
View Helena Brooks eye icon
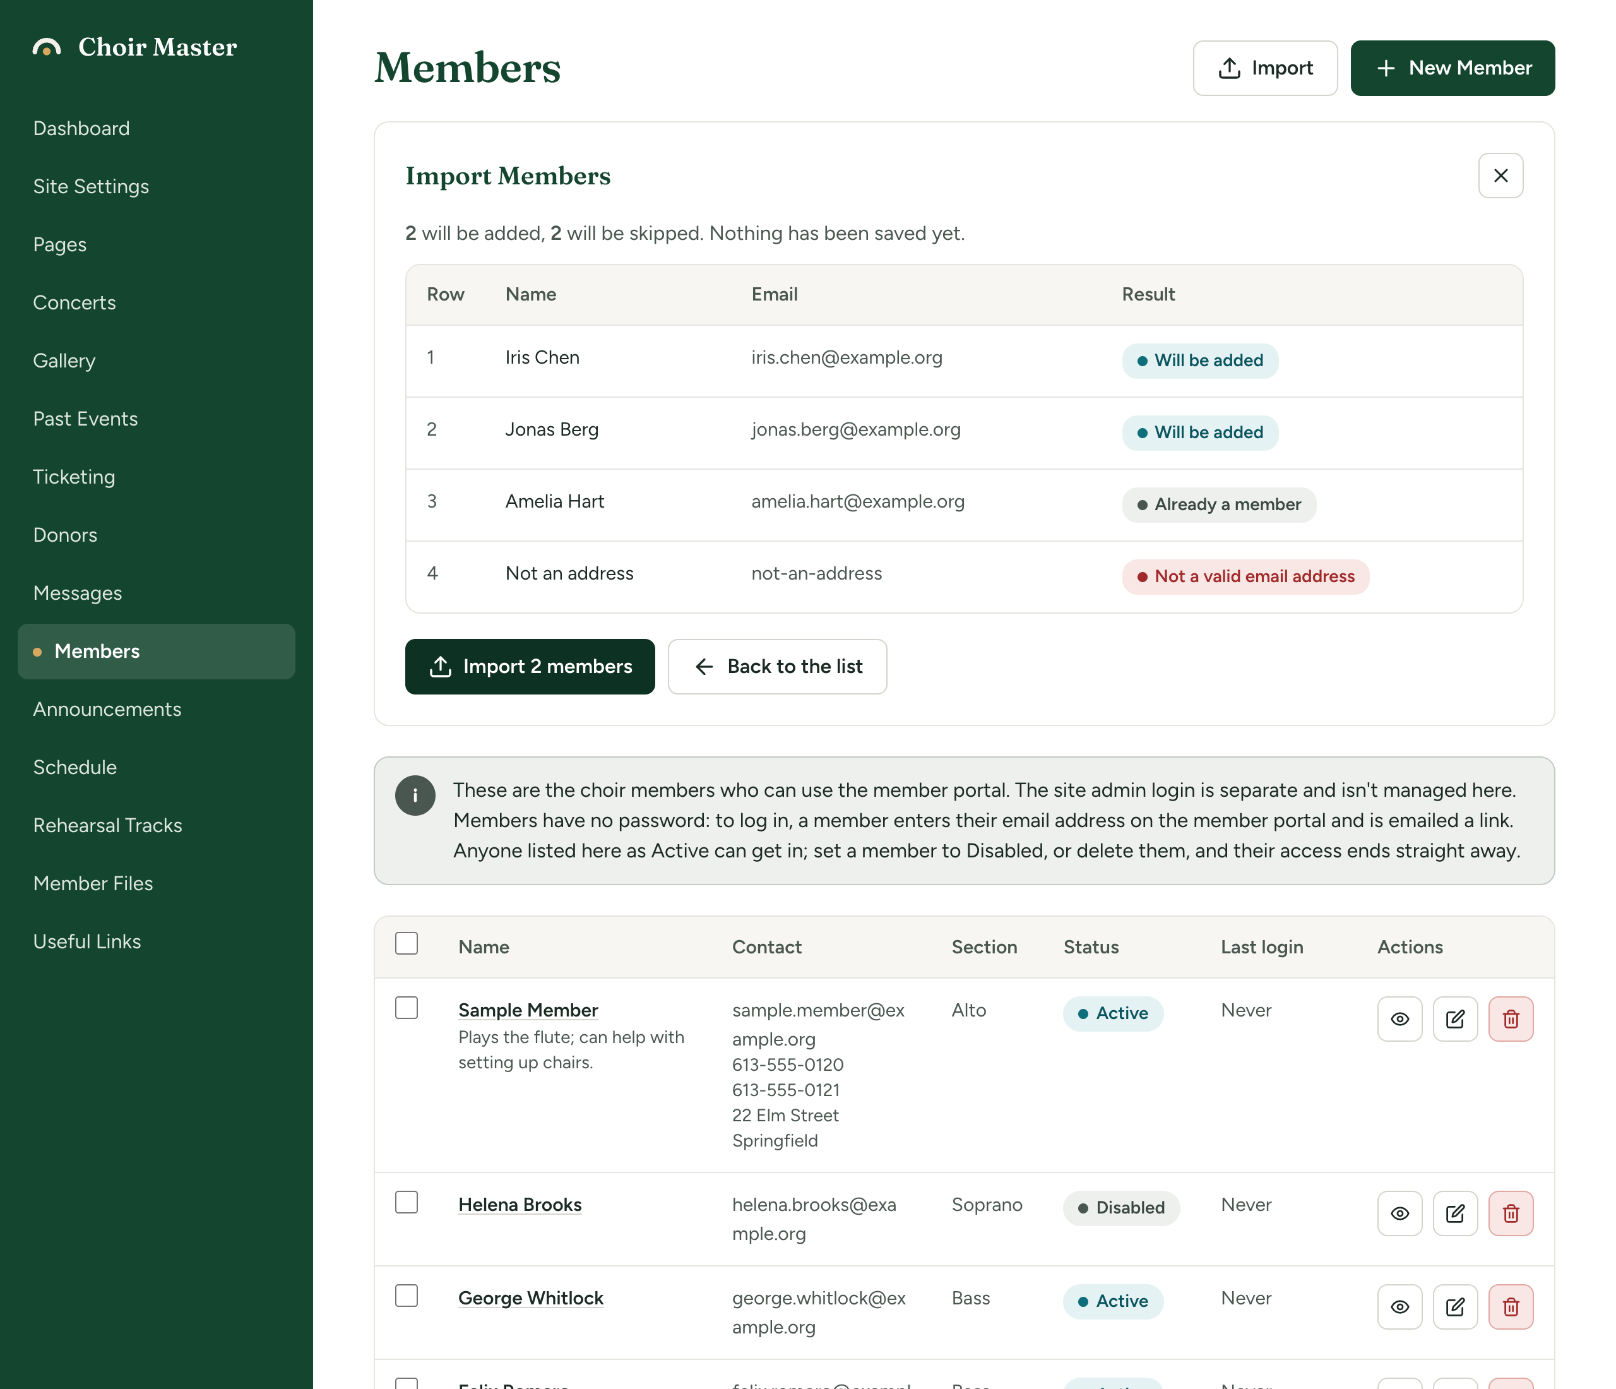click(x=1400, y=1213)
